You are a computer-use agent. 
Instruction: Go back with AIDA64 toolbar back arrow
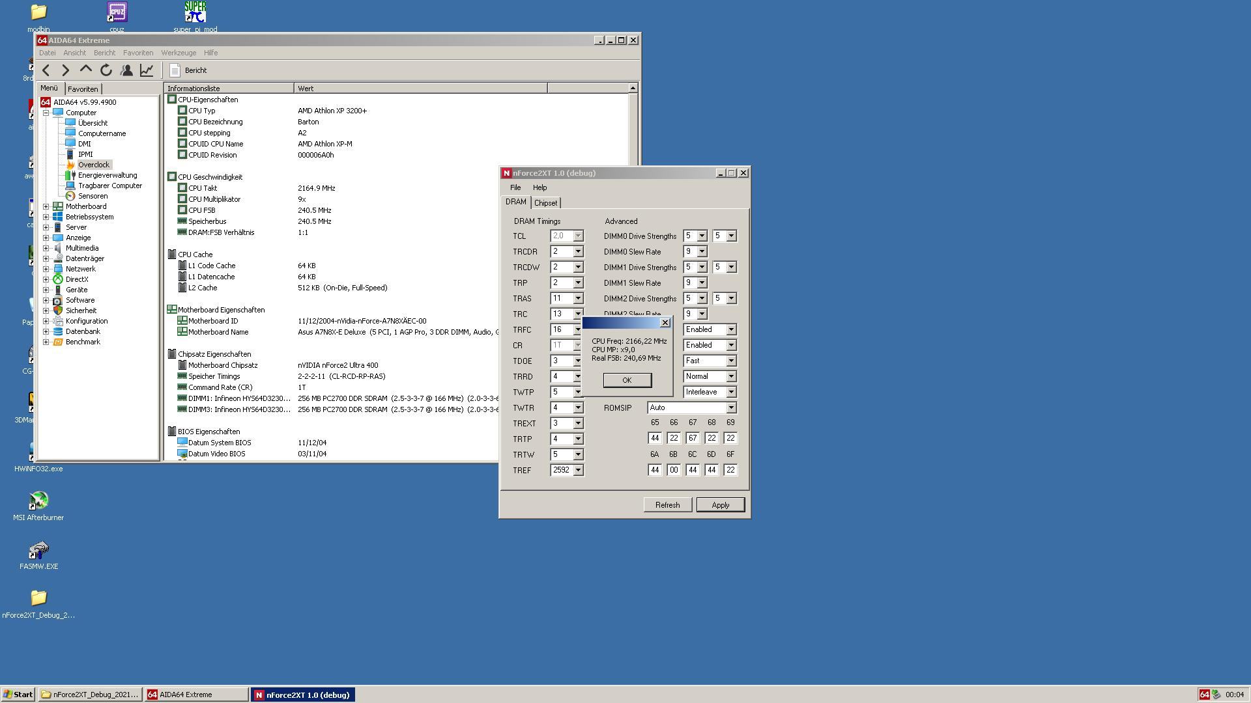(46, 70)
